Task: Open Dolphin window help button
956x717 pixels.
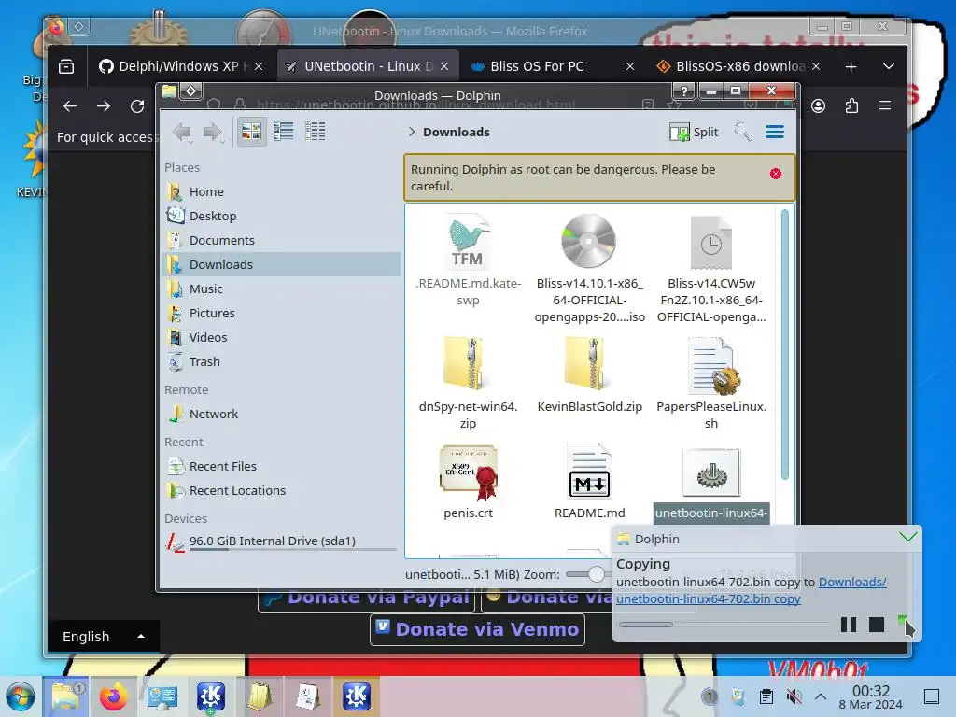Action: [x=684, y=91]
